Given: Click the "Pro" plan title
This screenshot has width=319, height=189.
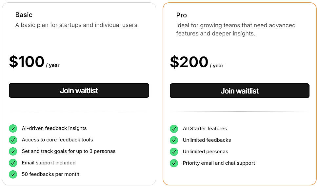Looking at the screenshot, I should click(181, 15).
